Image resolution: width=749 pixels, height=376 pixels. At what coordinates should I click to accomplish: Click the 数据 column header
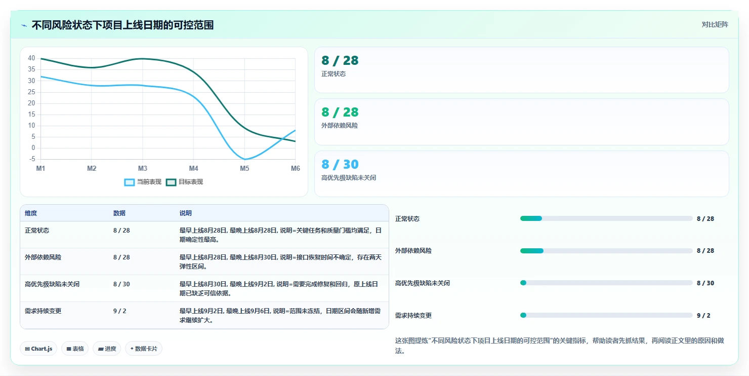click(119, 213)
